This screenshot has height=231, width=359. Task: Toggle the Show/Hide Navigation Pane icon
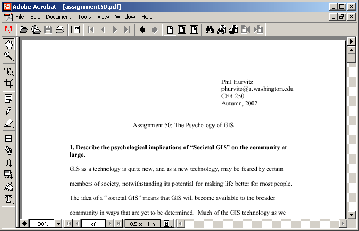point(75,30)
